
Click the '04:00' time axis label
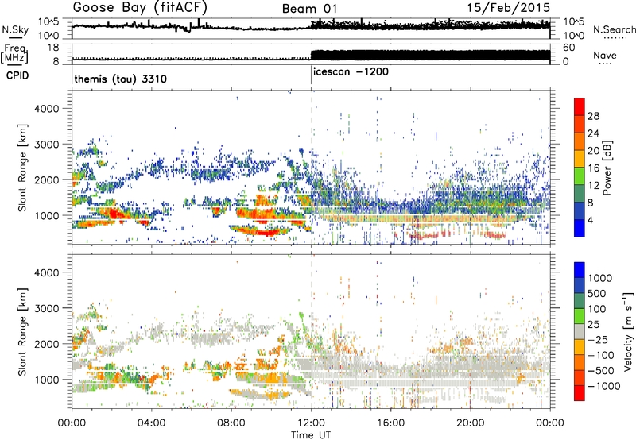click(152, 423)
